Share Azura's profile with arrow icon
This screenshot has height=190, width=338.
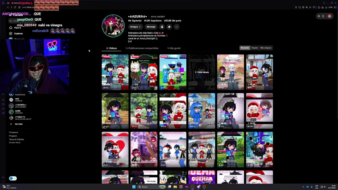pyautogui.click(x=169, y=27)
